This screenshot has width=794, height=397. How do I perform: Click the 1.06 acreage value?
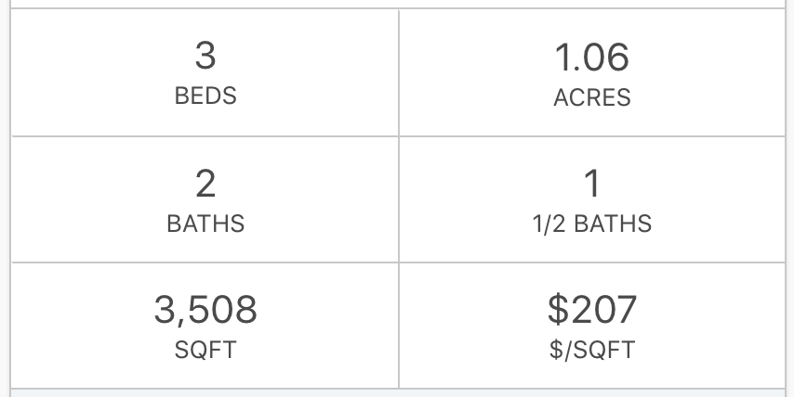(592, 58)
